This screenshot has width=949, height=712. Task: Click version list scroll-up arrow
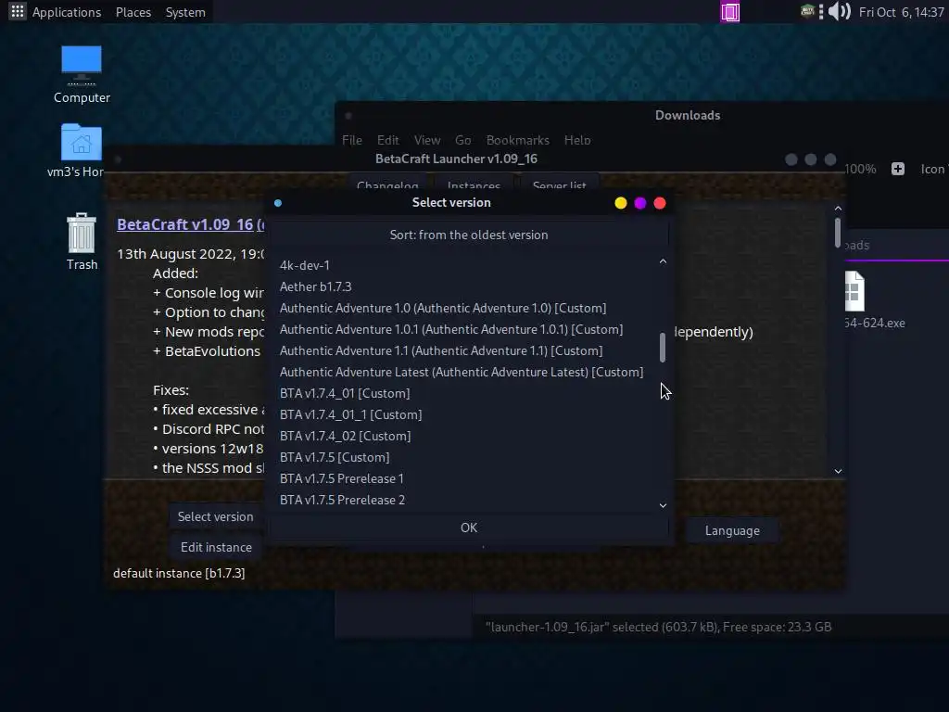point(663,261)
